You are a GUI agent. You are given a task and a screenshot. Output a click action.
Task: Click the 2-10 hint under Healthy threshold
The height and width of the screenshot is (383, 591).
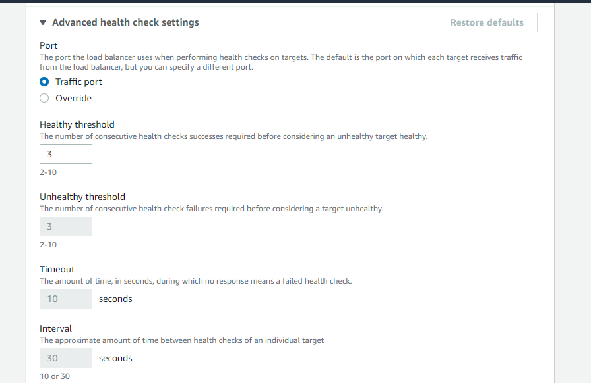coord(48,172)
